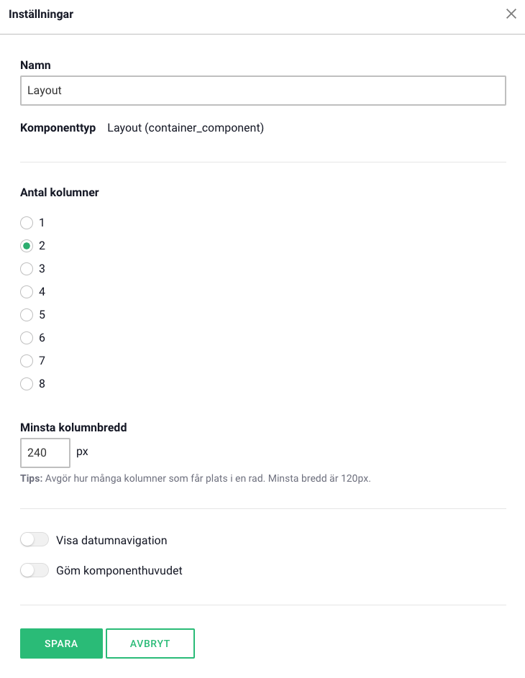The image size is (525, 678).
Task: Click the Inställningar dialog title
Action: point(41,14)
